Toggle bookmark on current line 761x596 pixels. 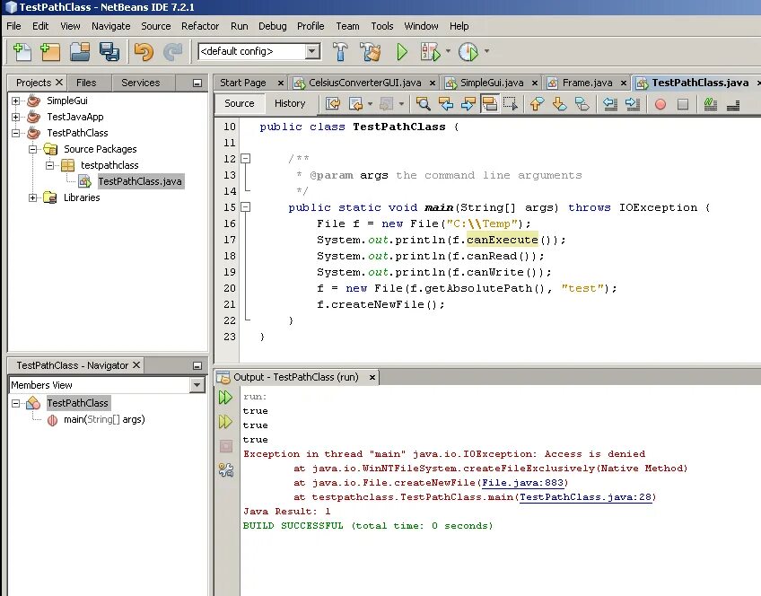click(582, 104)
